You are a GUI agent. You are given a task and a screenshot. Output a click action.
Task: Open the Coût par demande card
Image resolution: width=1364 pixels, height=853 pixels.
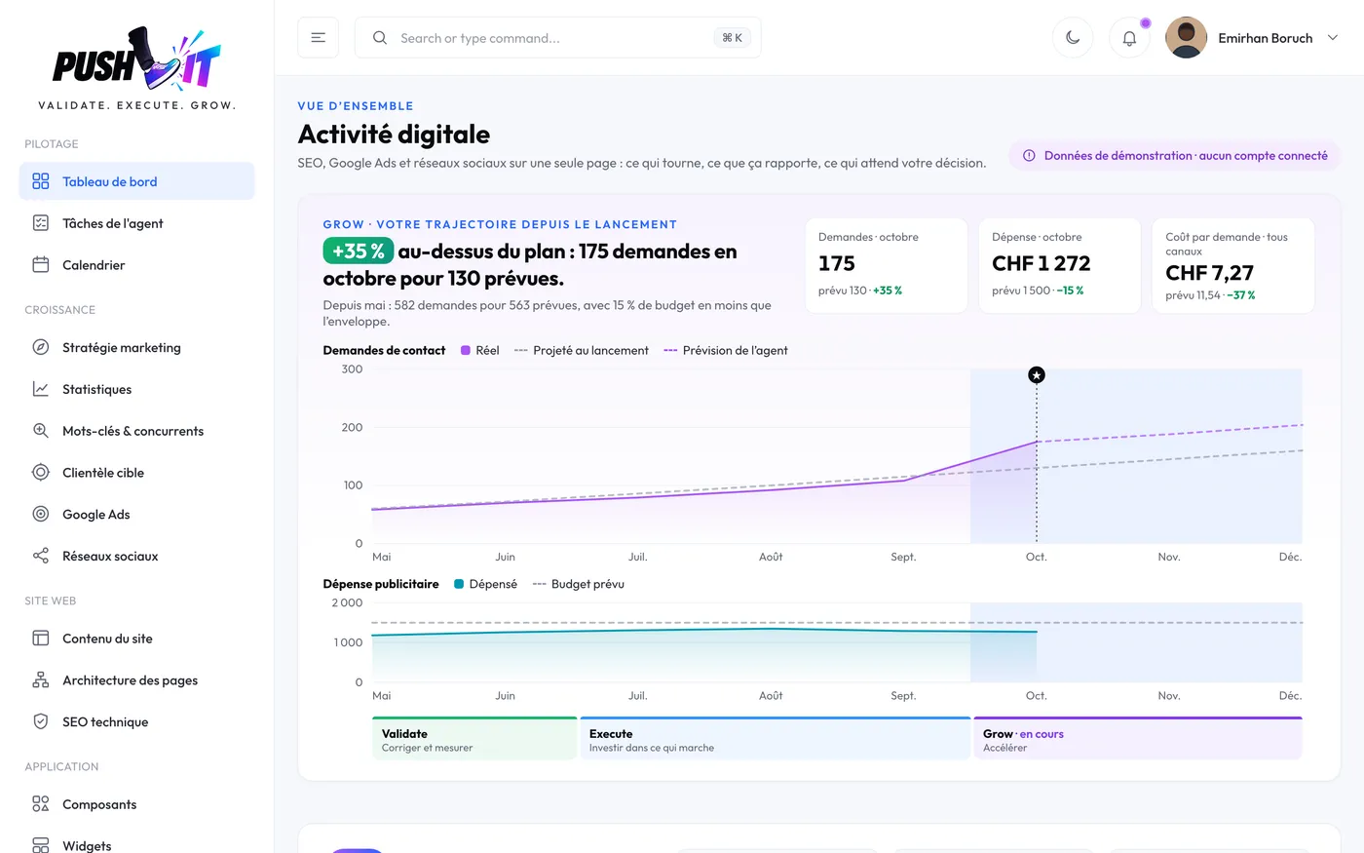(x=1233, y=265)
